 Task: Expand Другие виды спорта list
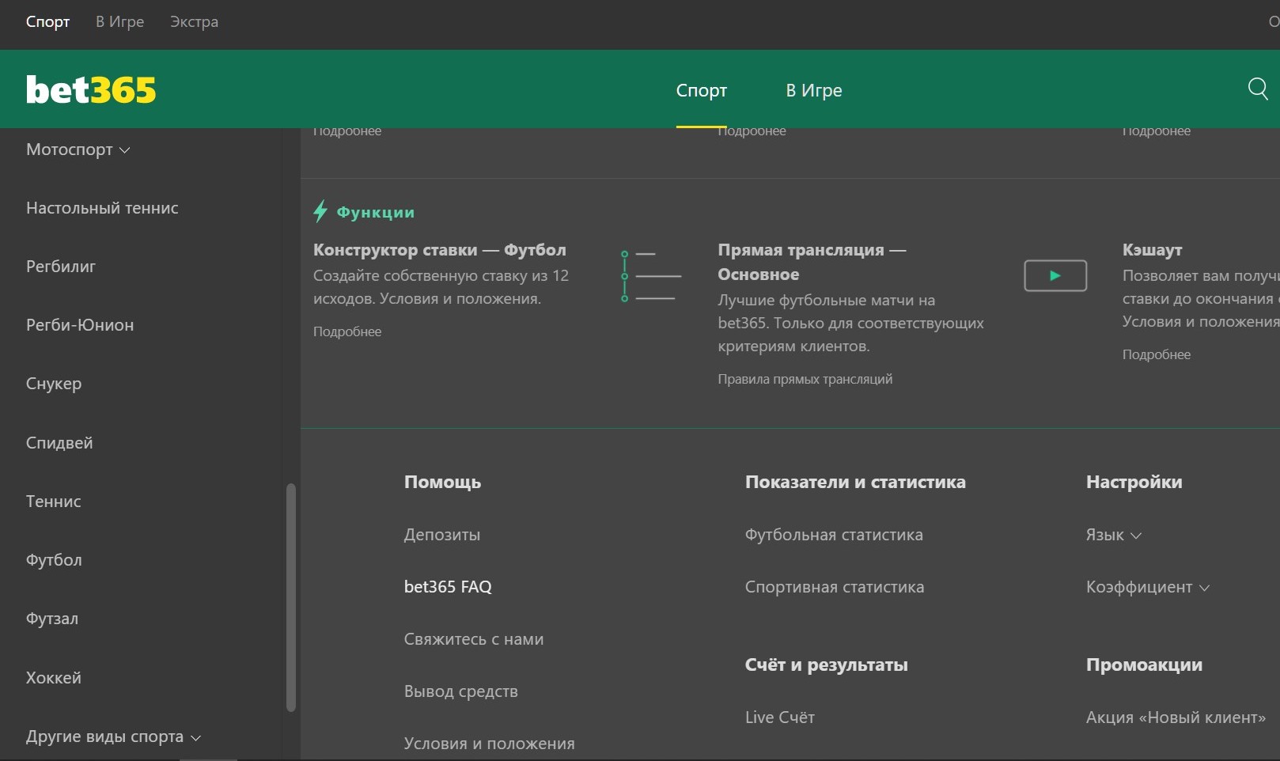click(113, 736)
